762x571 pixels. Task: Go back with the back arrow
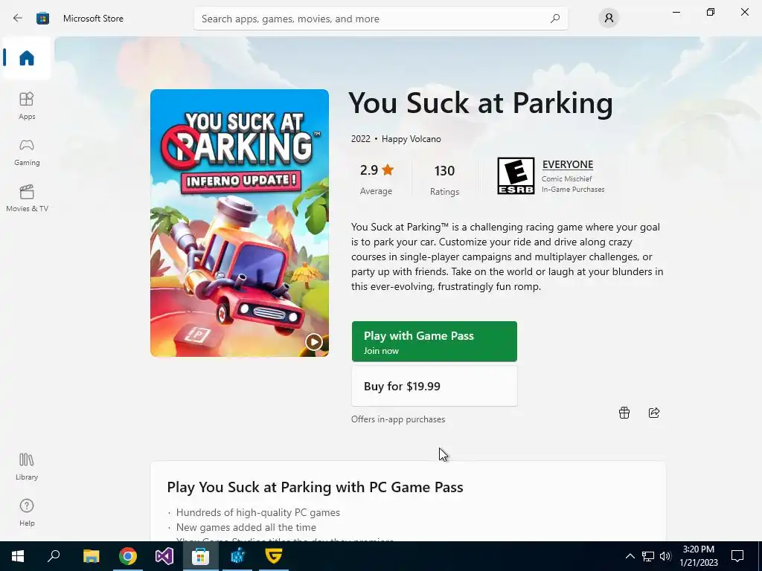coord(18,18)
